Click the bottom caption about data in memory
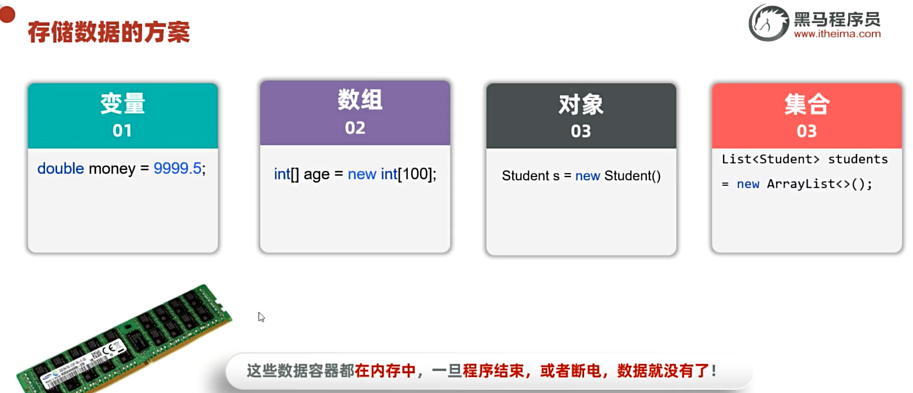 [481, 371]
